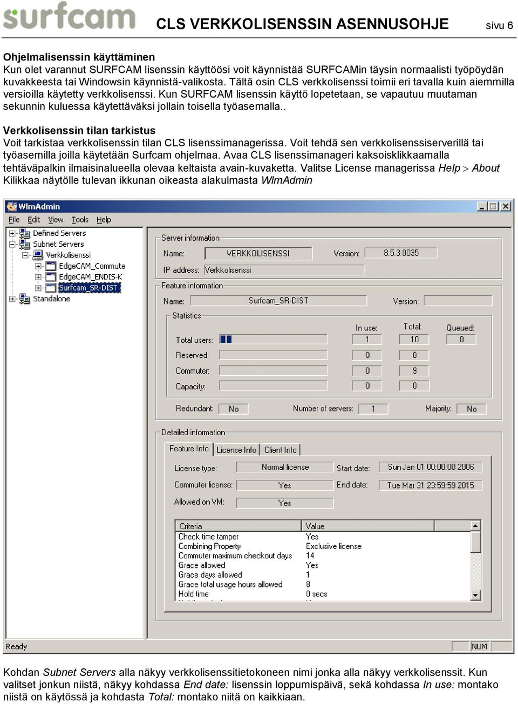Screen dimensions: 518x704
Task: Collapse the Subnet Servers tree node
Action: point(12,244)
